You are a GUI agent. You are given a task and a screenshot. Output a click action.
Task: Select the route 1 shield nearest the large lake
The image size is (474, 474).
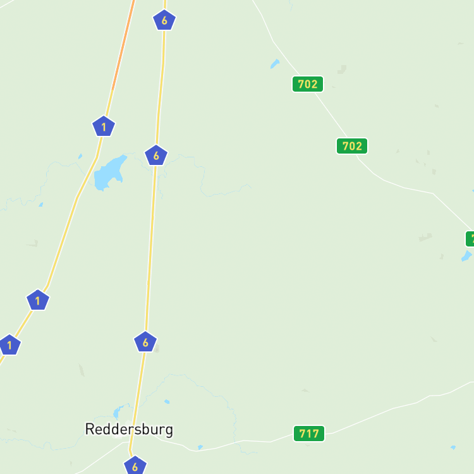click(x=104, y=126)
